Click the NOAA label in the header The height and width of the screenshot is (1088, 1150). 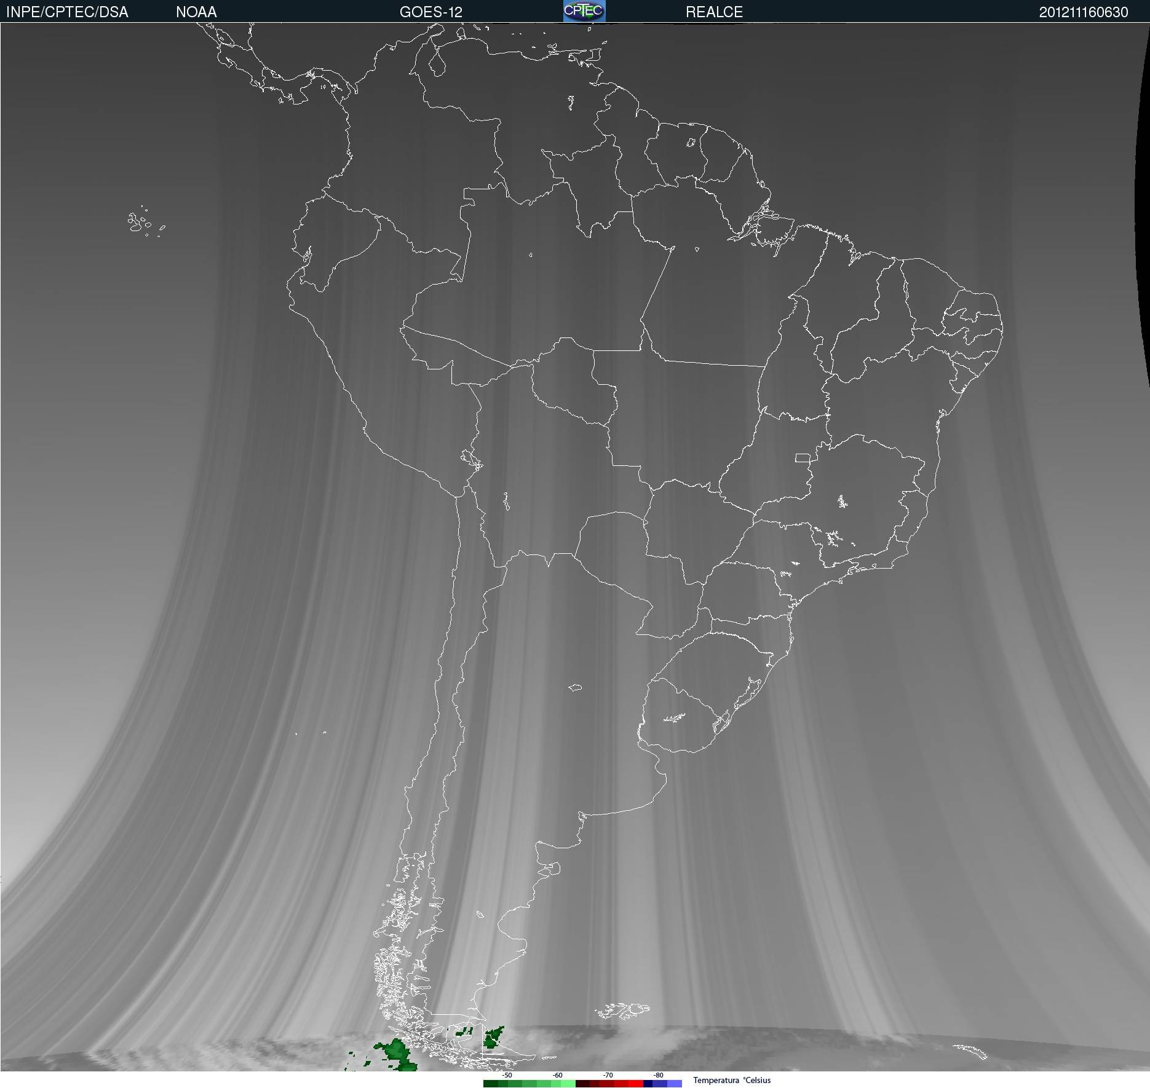tap(196, 12)
